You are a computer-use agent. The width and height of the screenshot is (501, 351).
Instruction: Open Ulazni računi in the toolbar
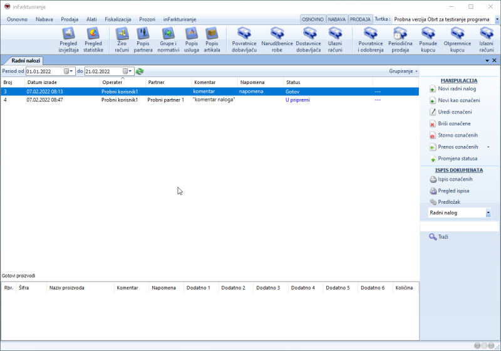335,38
